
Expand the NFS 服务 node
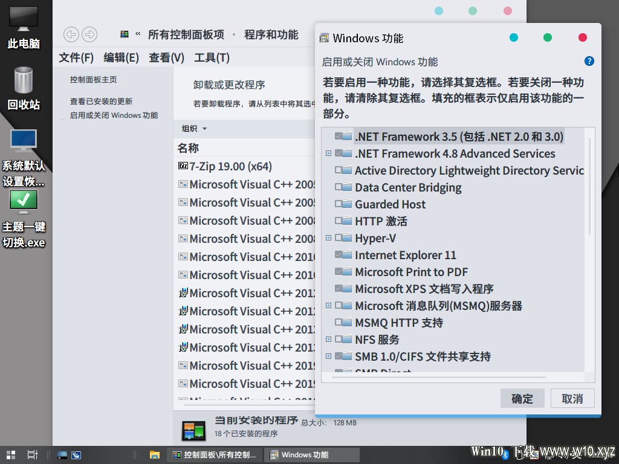328,340
